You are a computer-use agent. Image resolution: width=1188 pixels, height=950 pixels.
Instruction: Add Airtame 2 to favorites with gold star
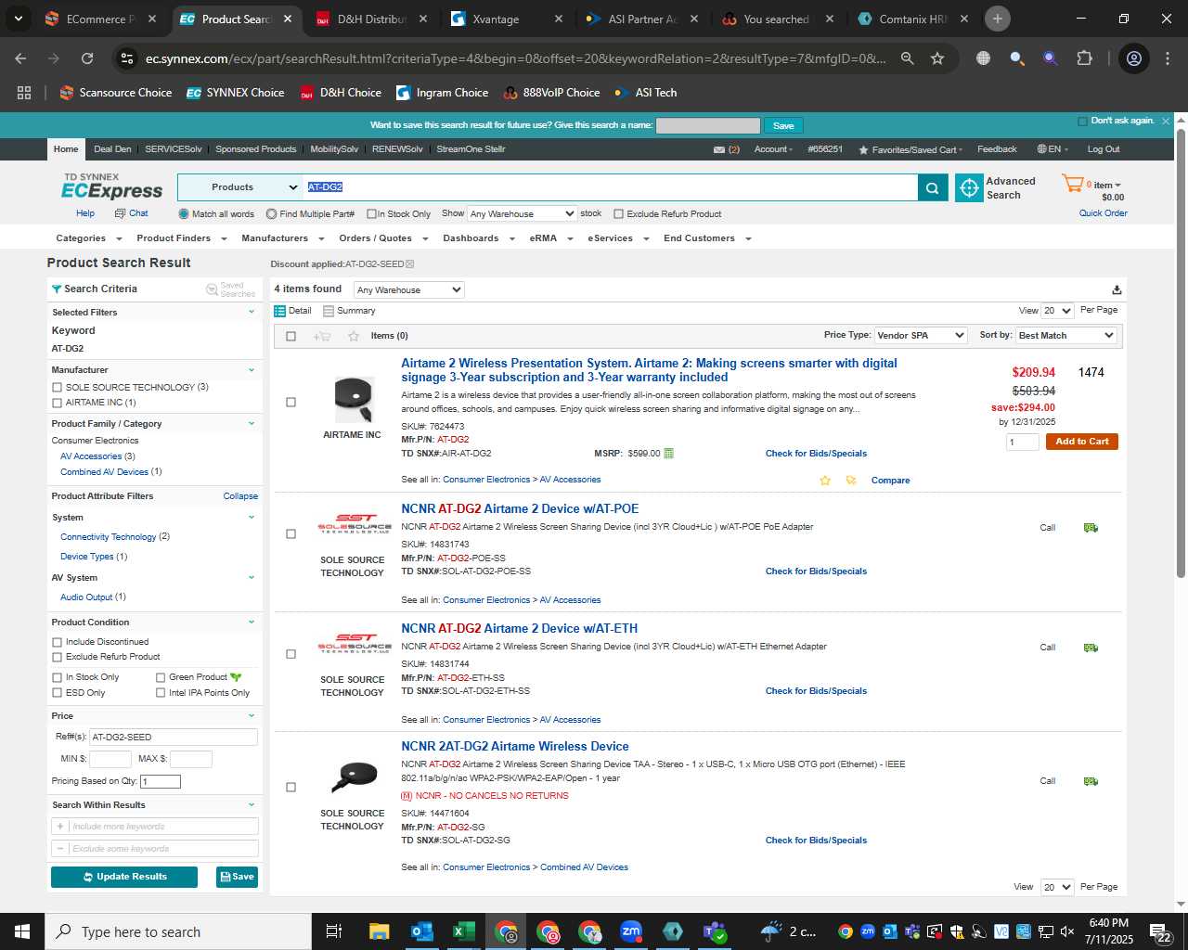coord(825,481)
